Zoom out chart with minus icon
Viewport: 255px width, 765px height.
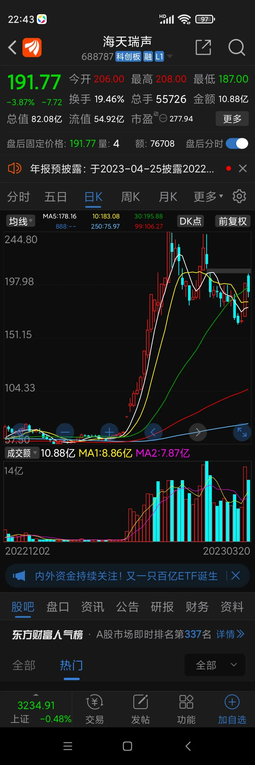[65, 432]
